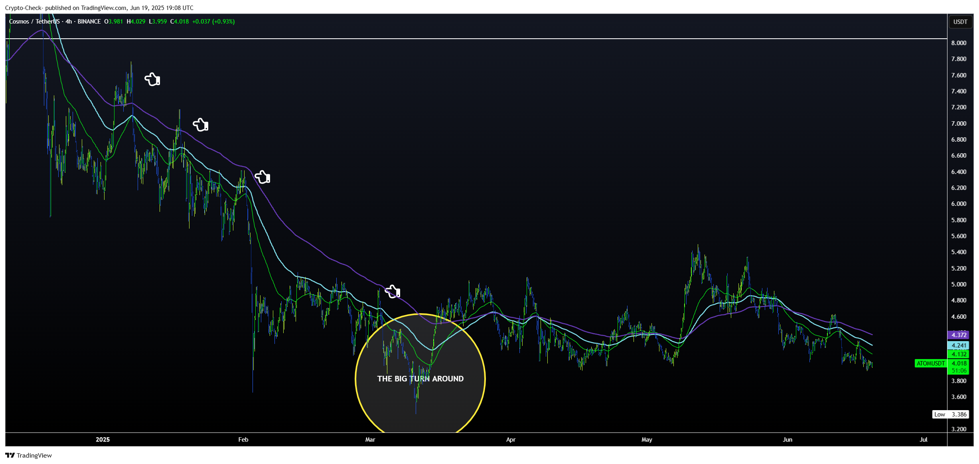The width and height of the screenshot is (979, 464).
Task: Click the Jun label on the time axis
Action: (788, 439)
